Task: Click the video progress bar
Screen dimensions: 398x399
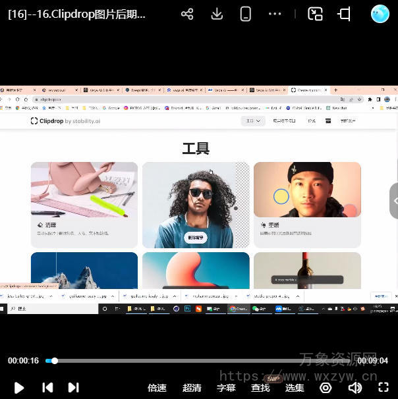Action: 198,361
